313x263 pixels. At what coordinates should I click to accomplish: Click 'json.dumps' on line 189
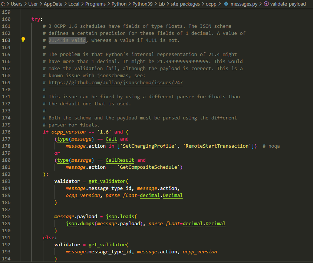pyautogui.click(x=80, y=223)
